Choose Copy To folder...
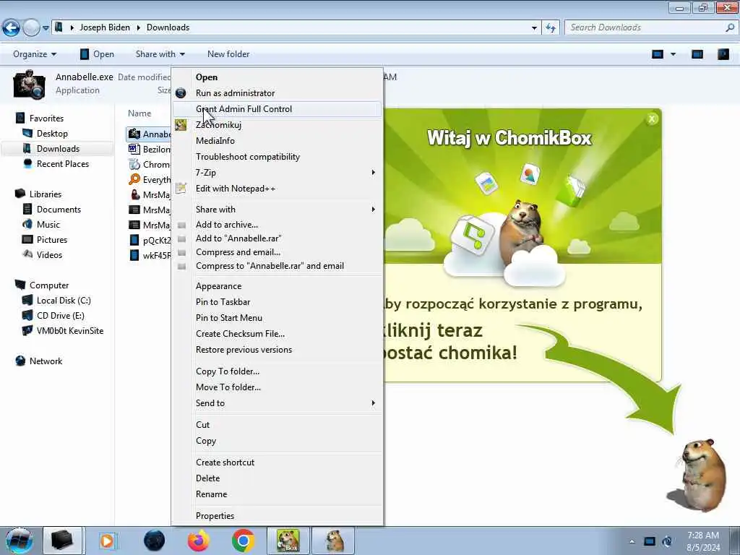The width and height of the screenshot is (740, 555). [228, 371]
